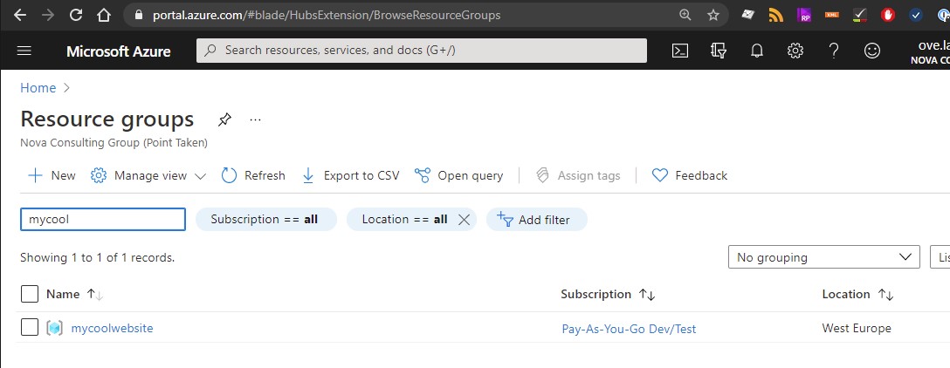Click the help question mark icon
This screenshot has width=950, height=368.
click(834, 51)
